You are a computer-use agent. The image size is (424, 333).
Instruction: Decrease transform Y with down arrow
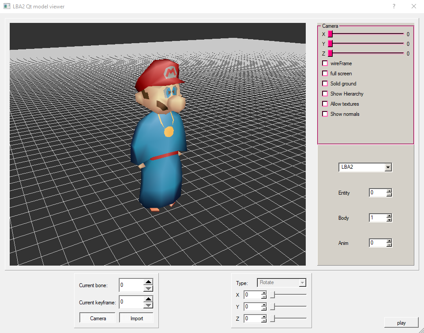tap(264, 308)
